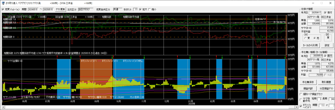Enable the 縮小 checkbox

tap(149, 10)
